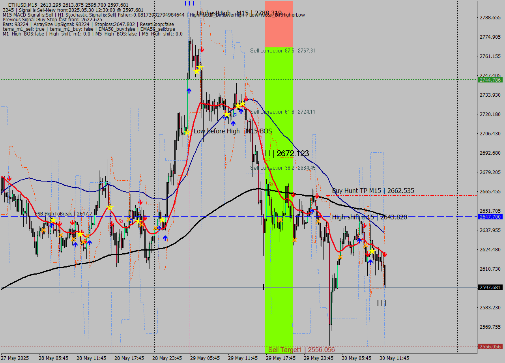This screenshot has height=363, width=505.
Task: Click the red down arrow at far left edge
Action: (9, 178)
